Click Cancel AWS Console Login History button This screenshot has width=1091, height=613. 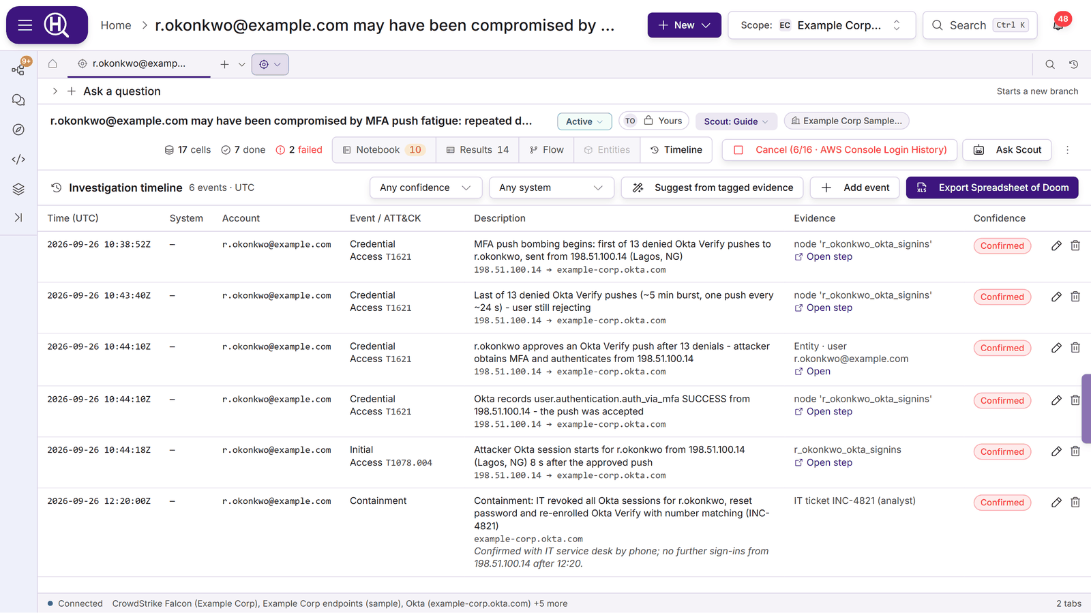839,150
